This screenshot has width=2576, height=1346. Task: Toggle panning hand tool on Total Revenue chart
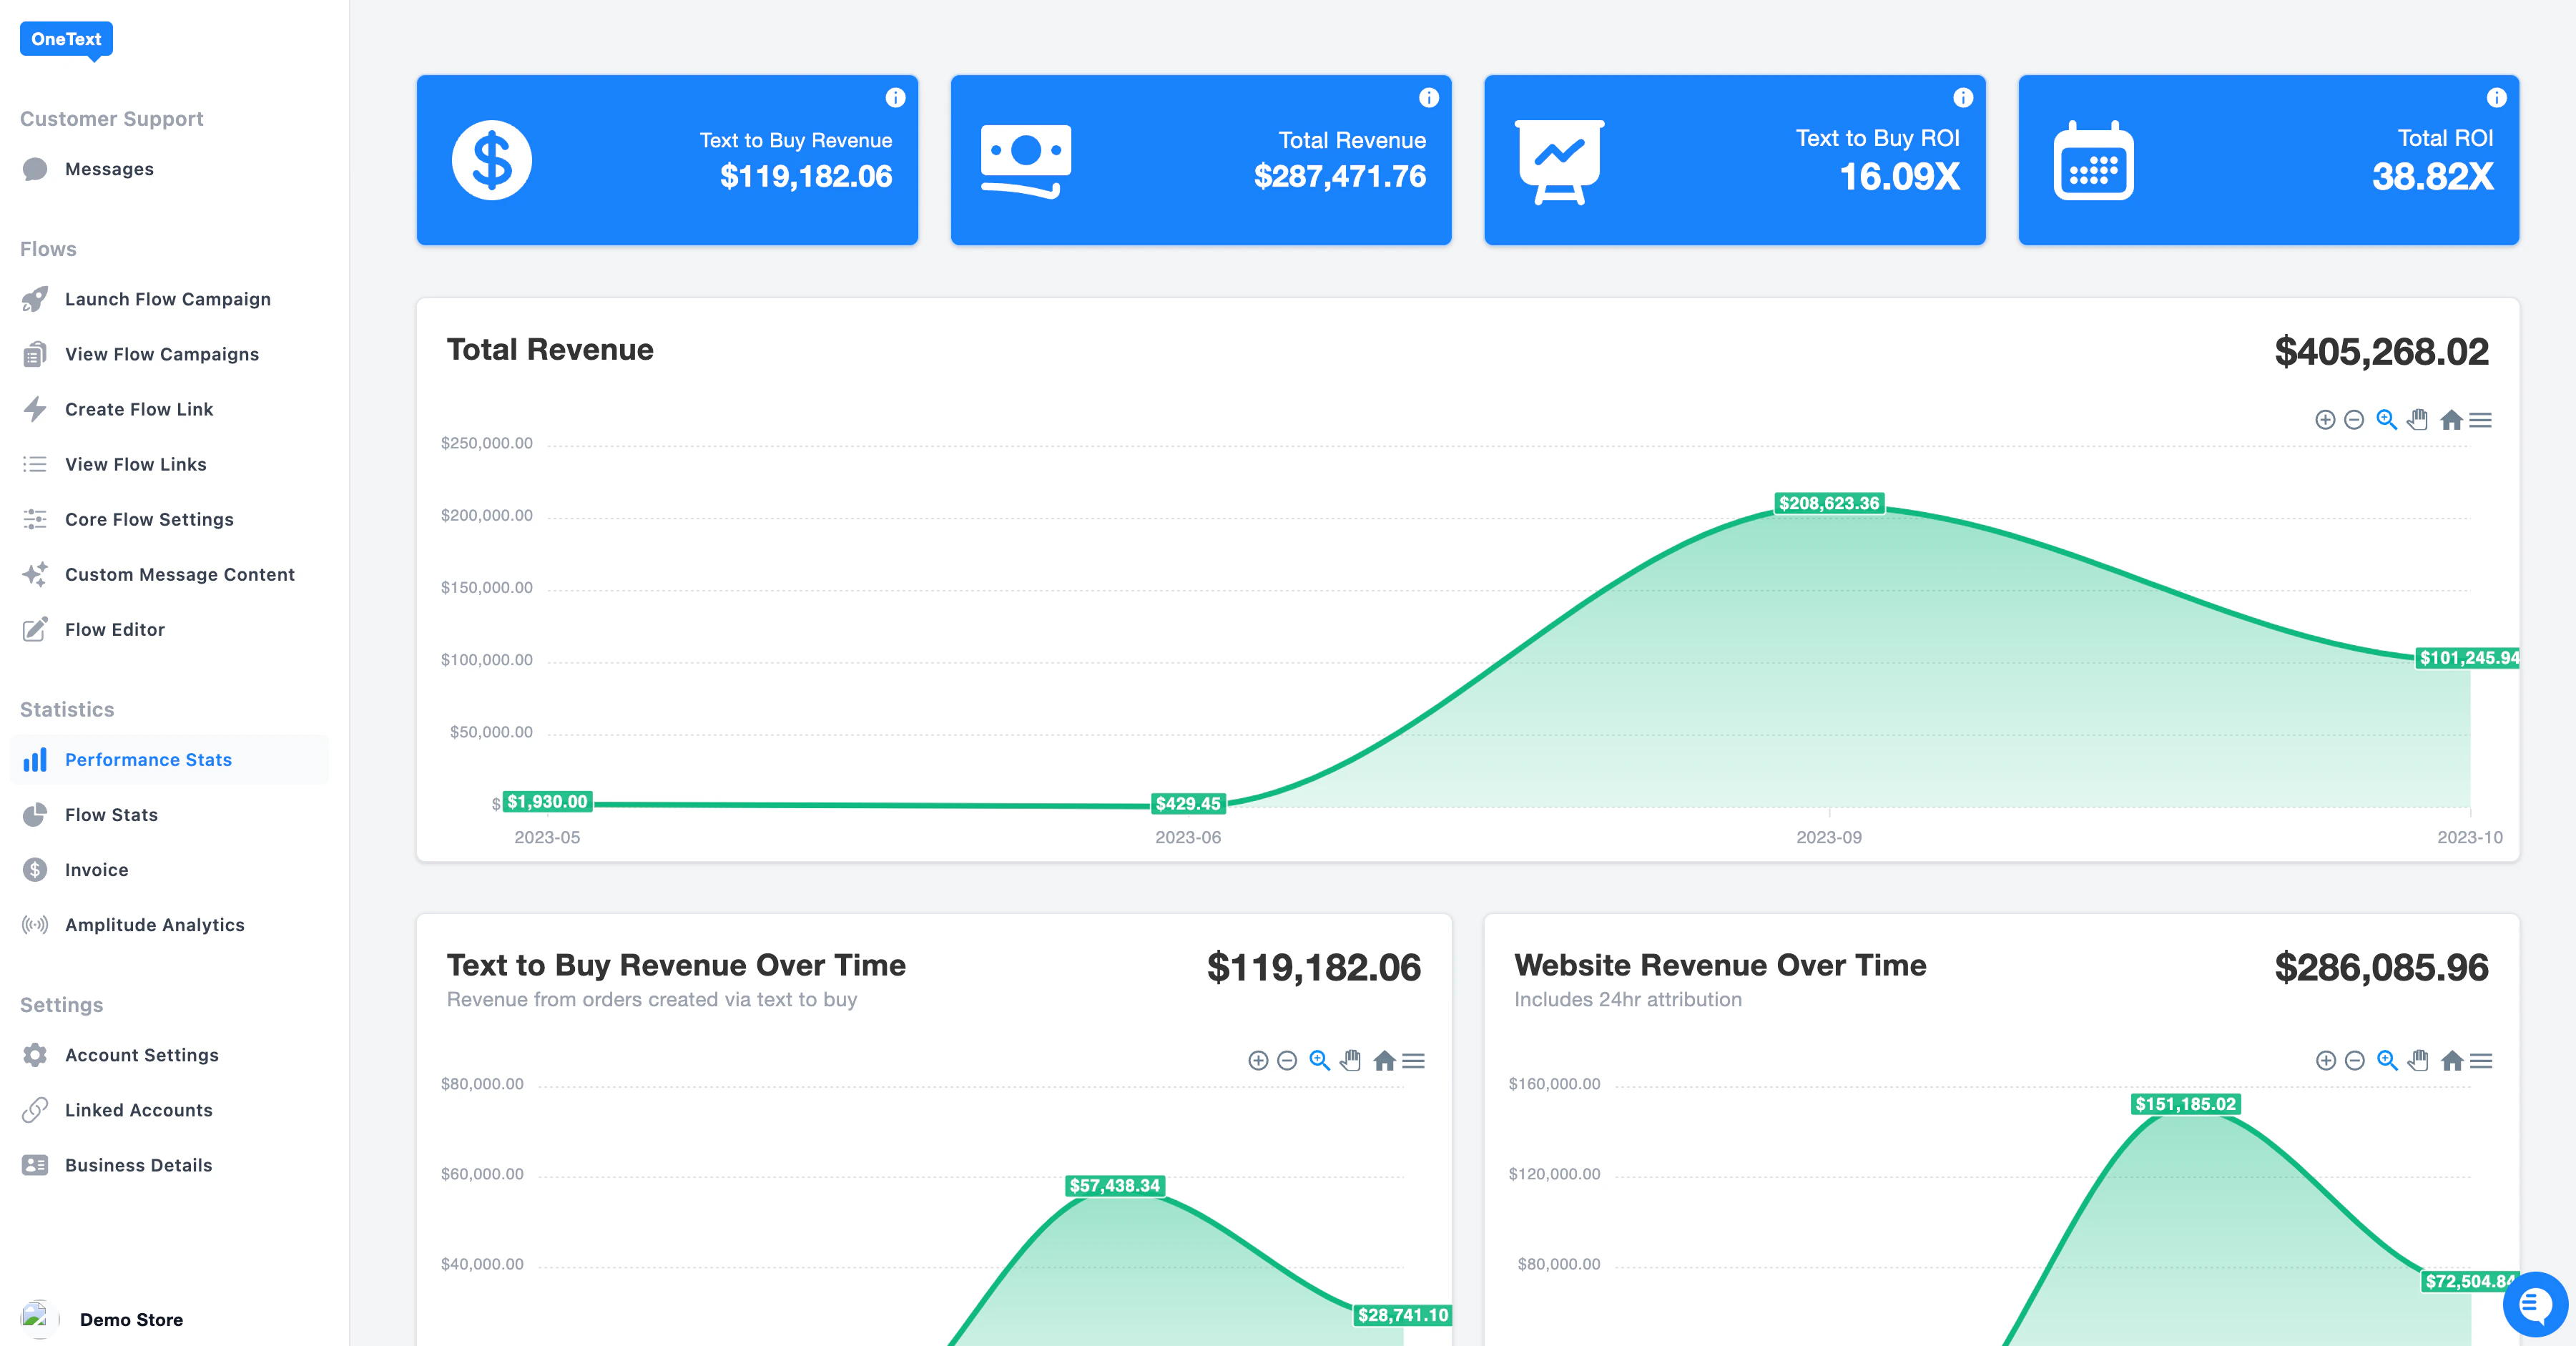coord(2418,420)
